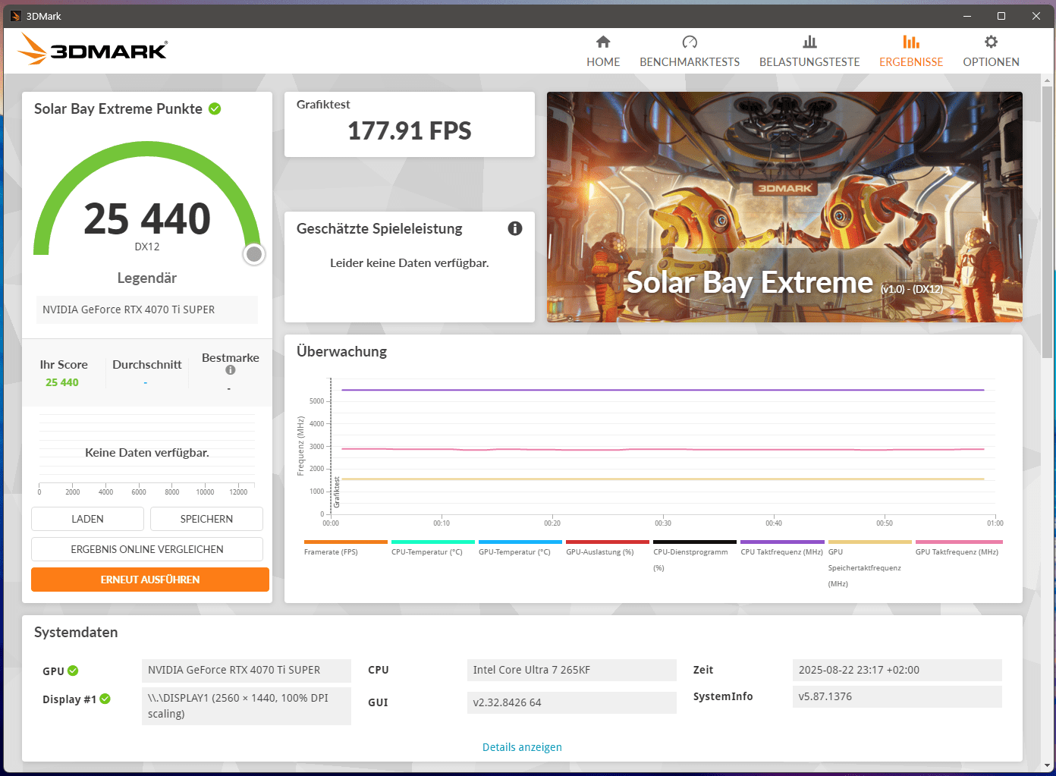This screenshot has width=1056, height=776.
Task: Click the v2.32.8426 64 GUI value
Action: pos(572,702)
